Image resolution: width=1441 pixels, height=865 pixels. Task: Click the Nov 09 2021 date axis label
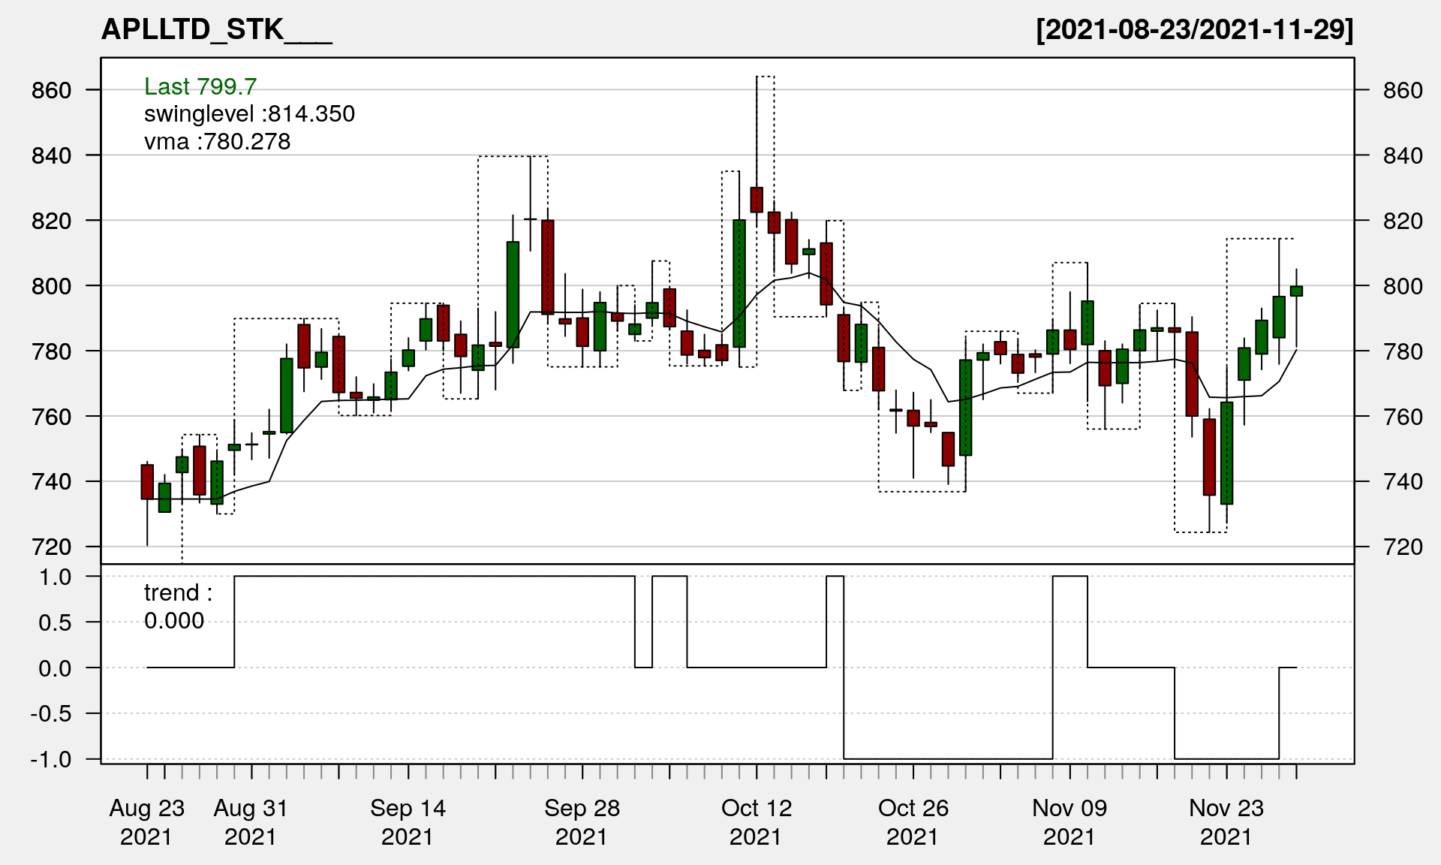[x=1069, y=821]
